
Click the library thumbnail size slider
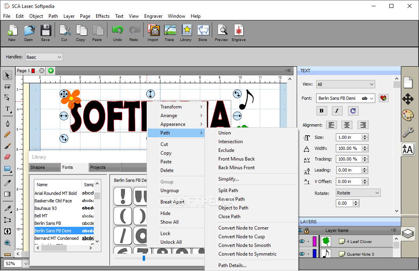tap(144, 258)
